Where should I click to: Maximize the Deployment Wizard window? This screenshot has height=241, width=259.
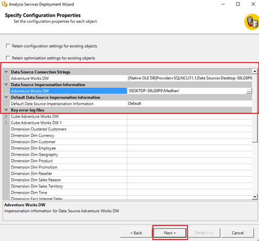click(238, 4)
